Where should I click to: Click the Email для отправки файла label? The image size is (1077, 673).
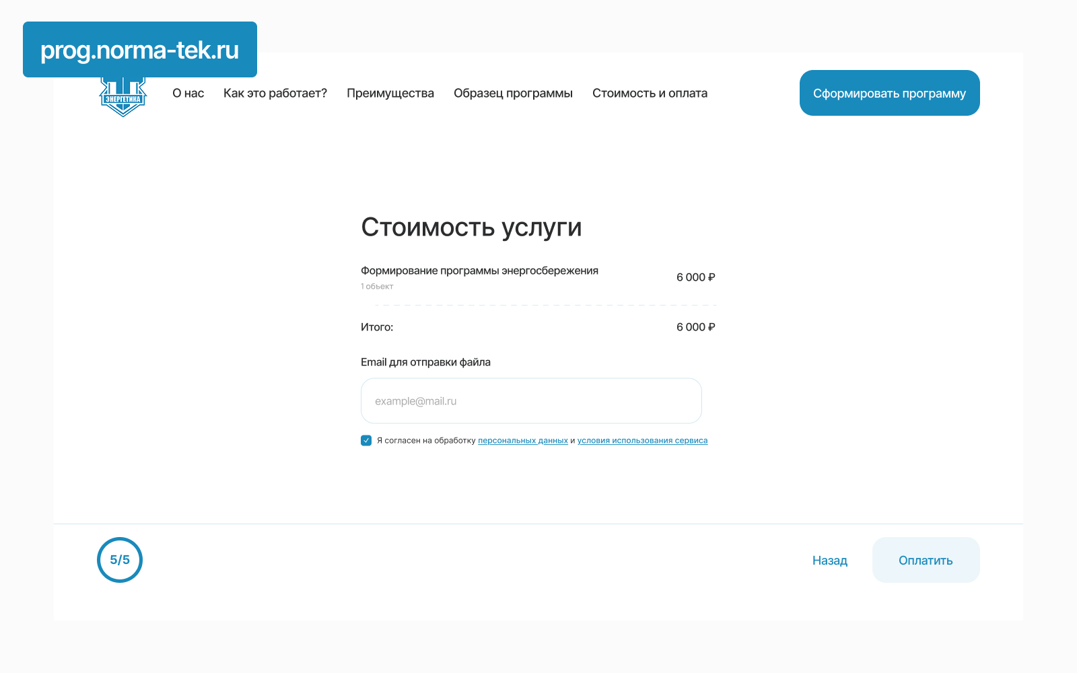pyautogui.click(x=425, y=362)
